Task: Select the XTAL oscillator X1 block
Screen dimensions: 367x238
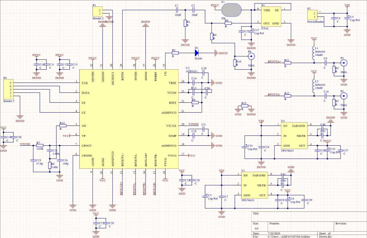Action: coord(271,17)
